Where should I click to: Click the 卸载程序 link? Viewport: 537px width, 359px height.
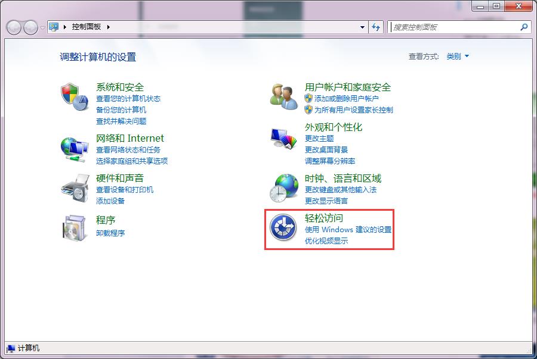[110, 233]
